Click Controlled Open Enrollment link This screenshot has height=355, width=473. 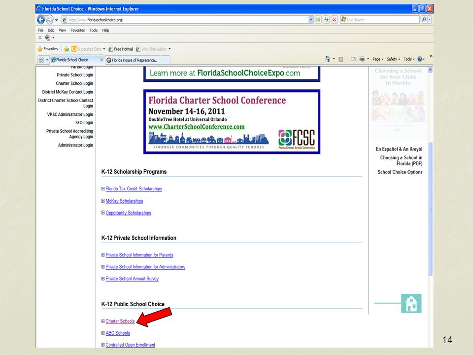click(x=130, y=345)
